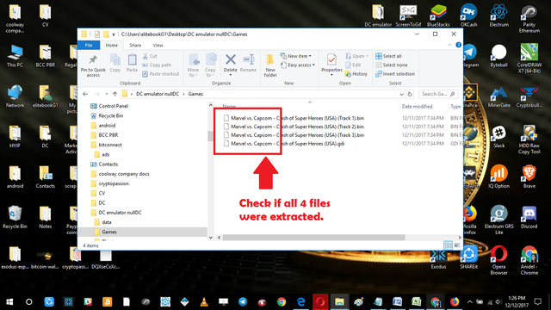Open the Move to dropdown
Image resolution: width=551 pixels, height=310 pixels.
pos(193,65)
